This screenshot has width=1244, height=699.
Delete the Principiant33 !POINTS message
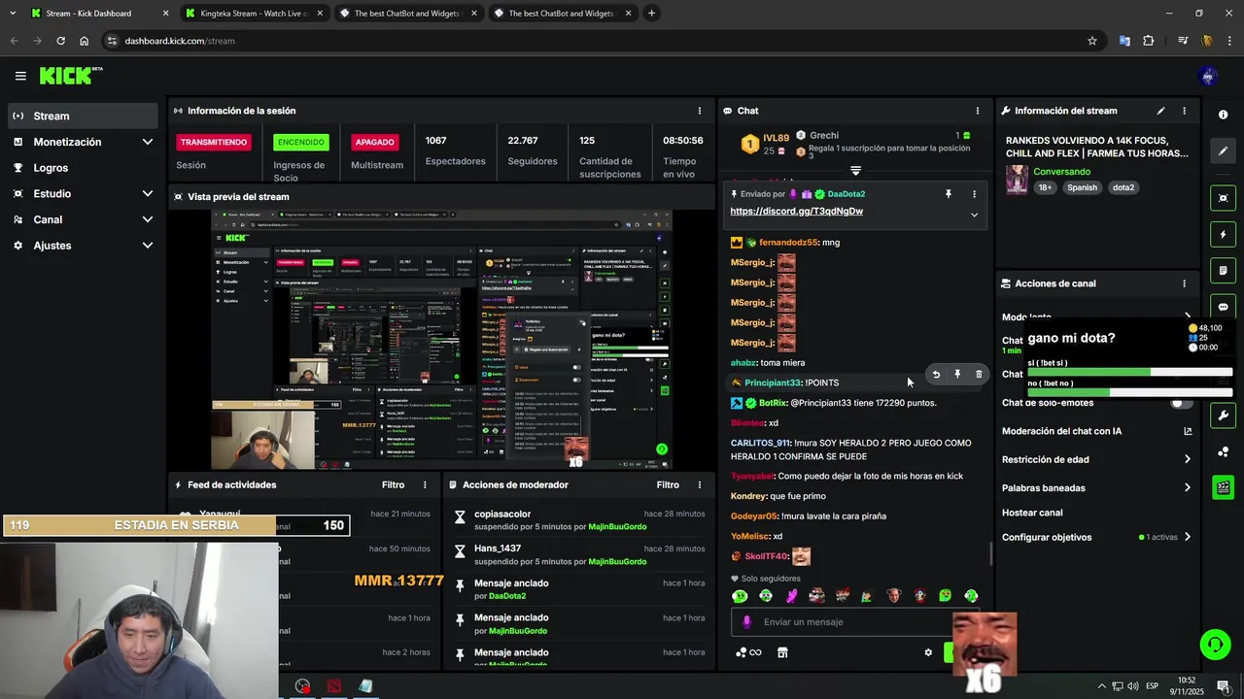pyautogui.click(x=979, y=374)
